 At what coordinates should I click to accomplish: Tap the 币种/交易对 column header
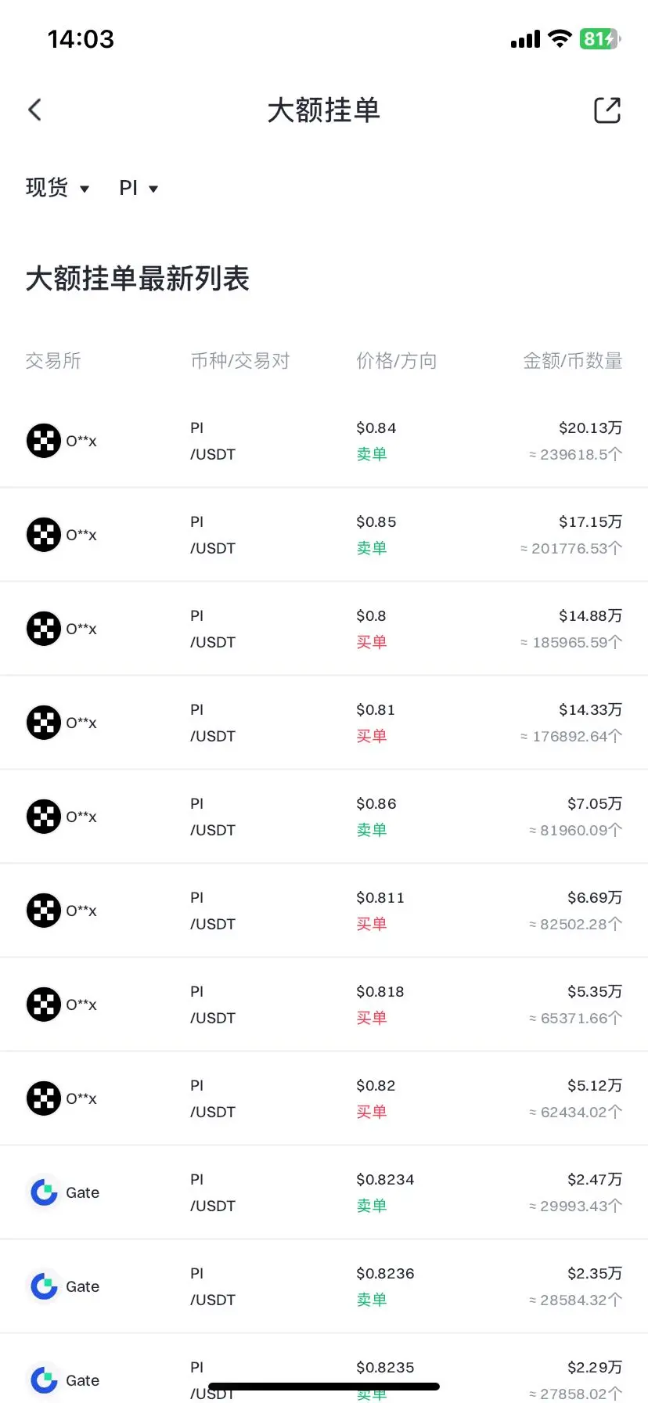coord(240,361)
